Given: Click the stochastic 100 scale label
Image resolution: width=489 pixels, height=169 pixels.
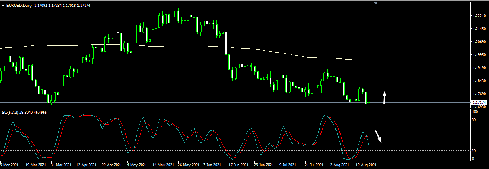Looking at the screenshot, I should click(x=474, y=112).
